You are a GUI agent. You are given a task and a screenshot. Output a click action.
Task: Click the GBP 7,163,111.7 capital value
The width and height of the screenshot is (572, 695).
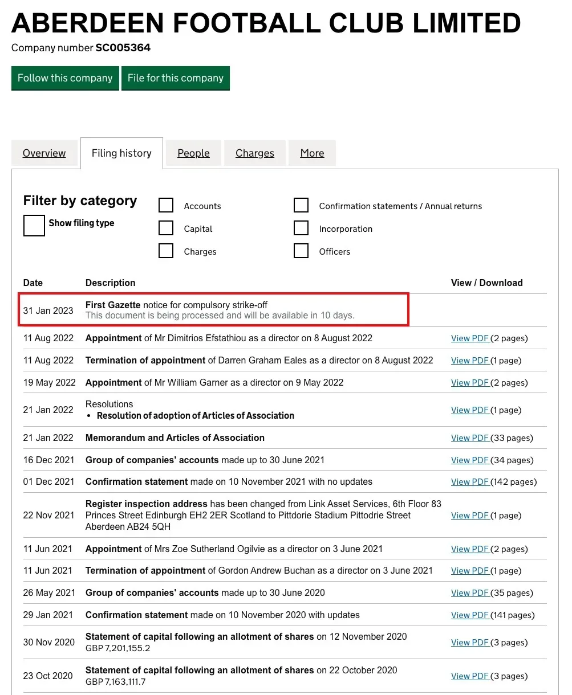116,682
